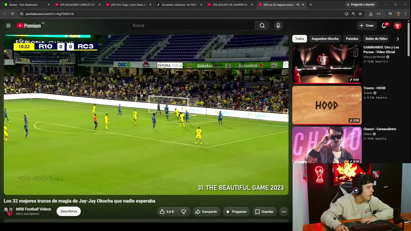Click the 466 k suscriptores text
The width and height of the screenshot is (411, 231).
click(28, 214)
